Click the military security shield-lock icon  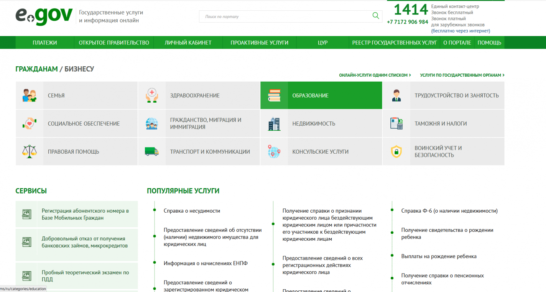(x=396, y=151)
